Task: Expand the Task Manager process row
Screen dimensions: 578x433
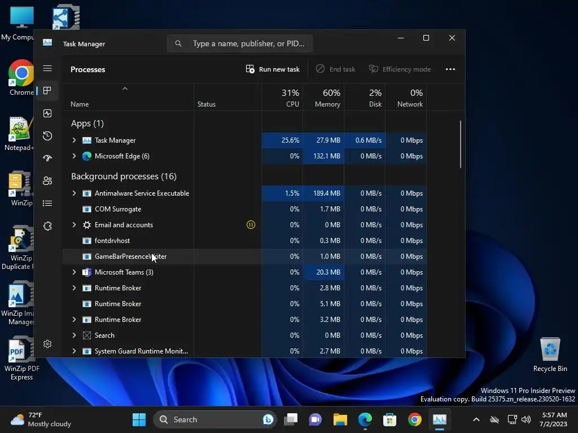Action: [x=74, y=140]
